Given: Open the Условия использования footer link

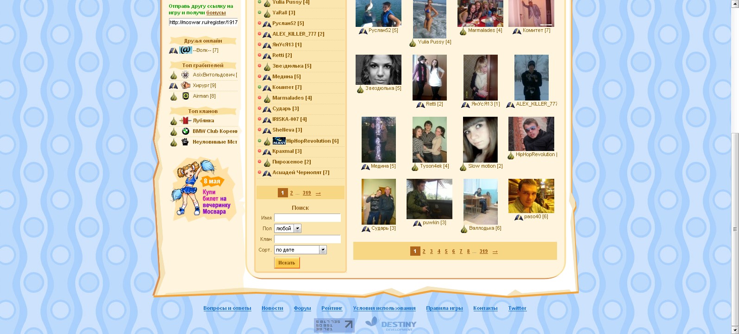Looking at the screenshot, I should click(x=384, y=308).
